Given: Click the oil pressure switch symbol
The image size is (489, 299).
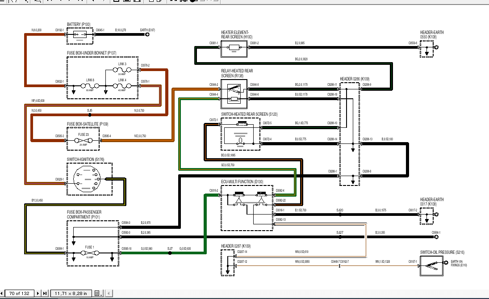Looking at the screenshot, I should point(432,266).
